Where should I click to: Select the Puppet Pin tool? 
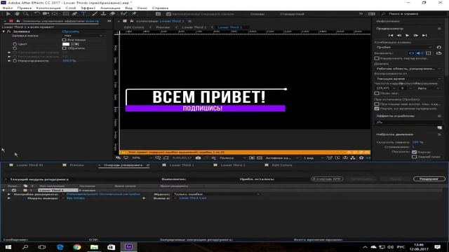(x=134, y=14)
